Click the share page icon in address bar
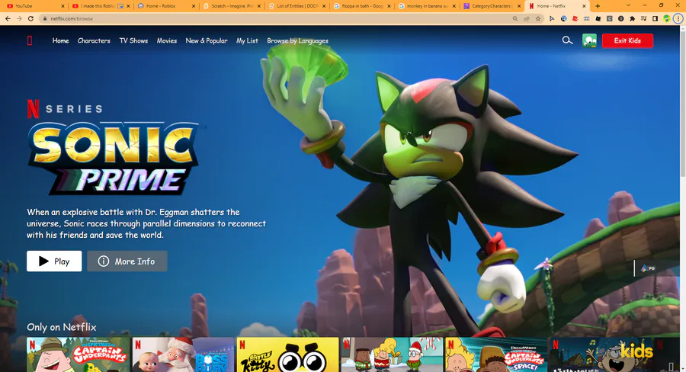This screenshot has height=372, width=686. pos(526,19)
